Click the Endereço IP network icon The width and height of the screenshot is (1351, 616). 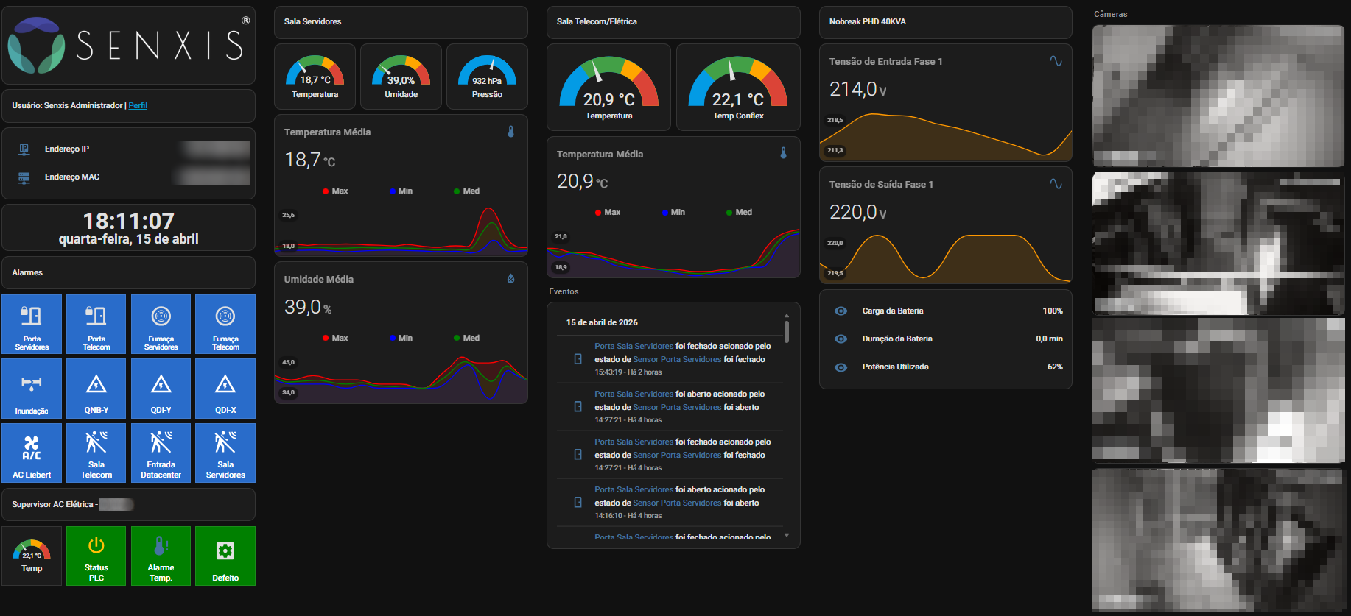point(24,149)
